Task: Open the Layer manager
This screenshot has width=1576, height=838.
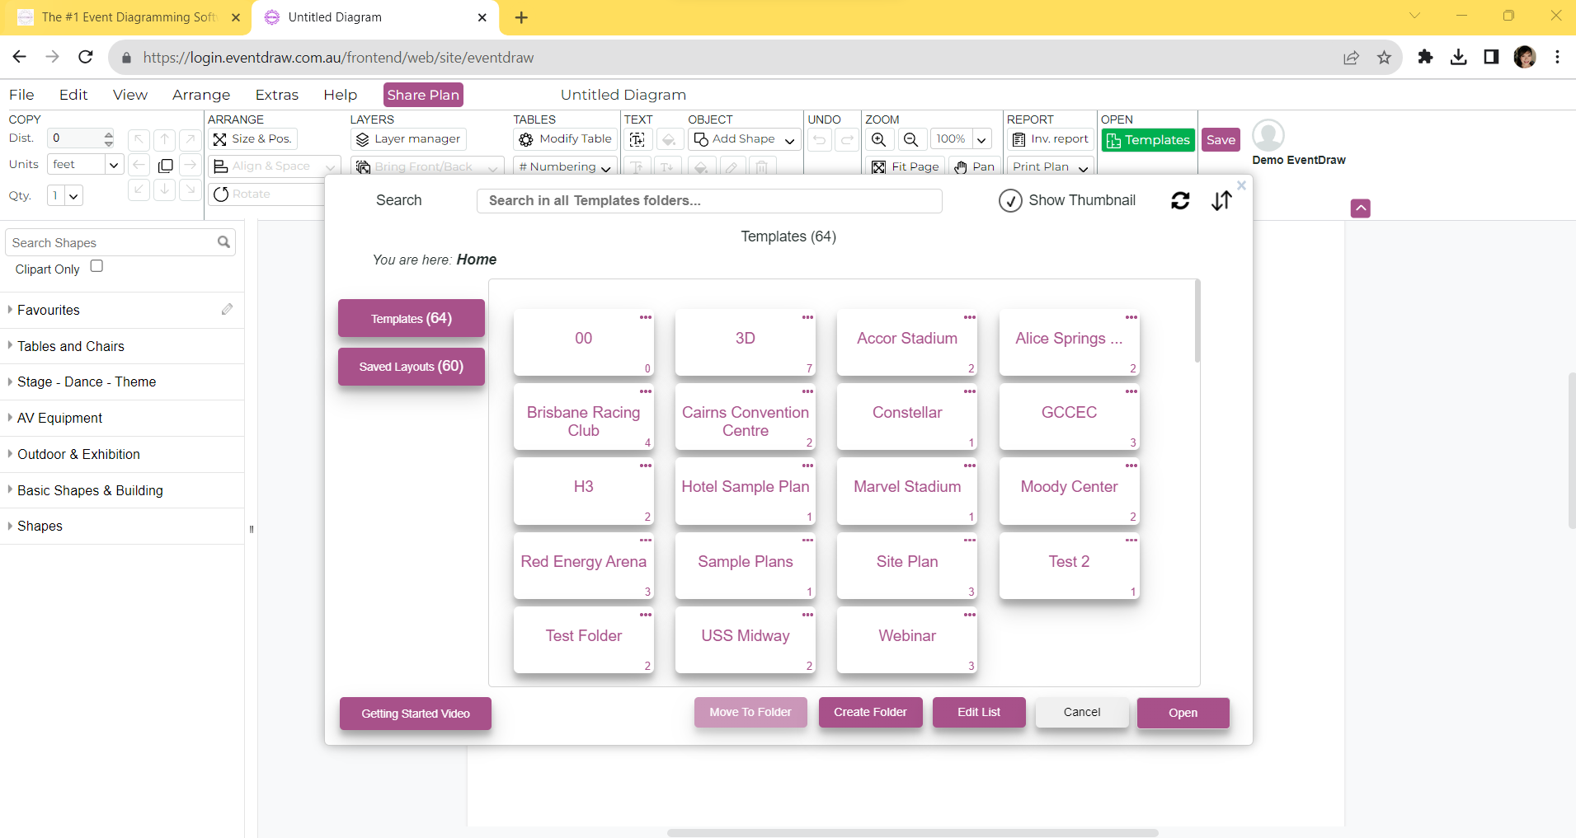Action: (x=407, y=138)
